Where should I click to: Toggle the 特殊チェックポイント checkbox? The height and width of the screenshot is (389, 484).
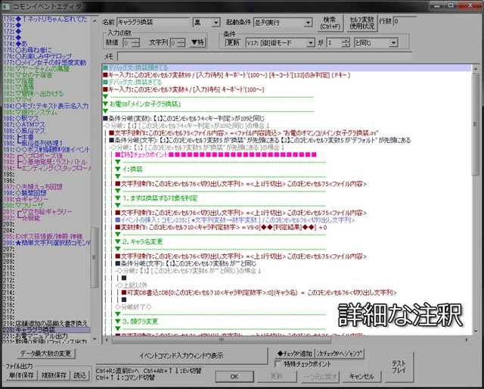tap(278, 364)
